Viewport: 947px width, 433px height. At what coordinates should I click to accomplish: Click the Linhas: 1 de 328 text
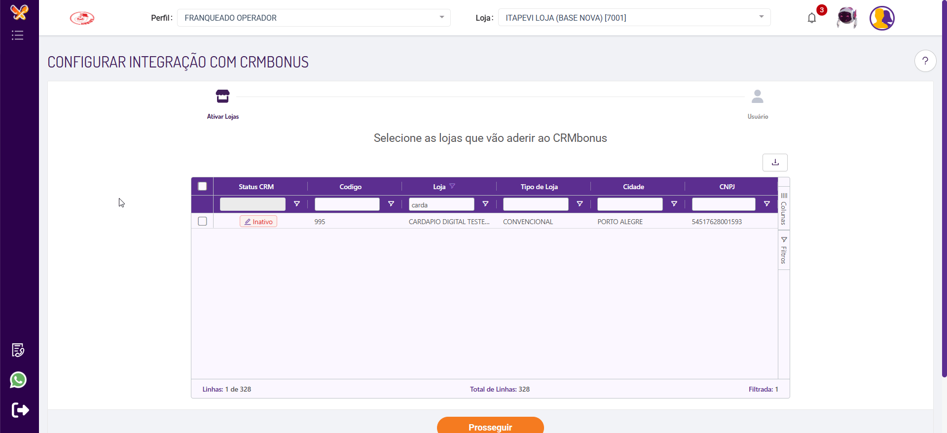227,389
